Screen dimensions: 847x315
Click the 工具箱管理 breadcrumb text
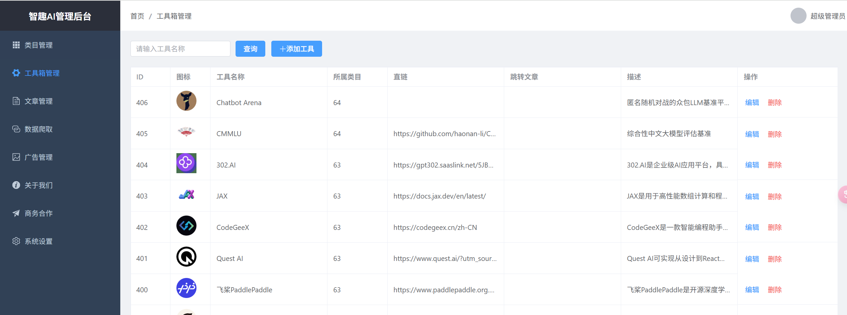point(174,16)
